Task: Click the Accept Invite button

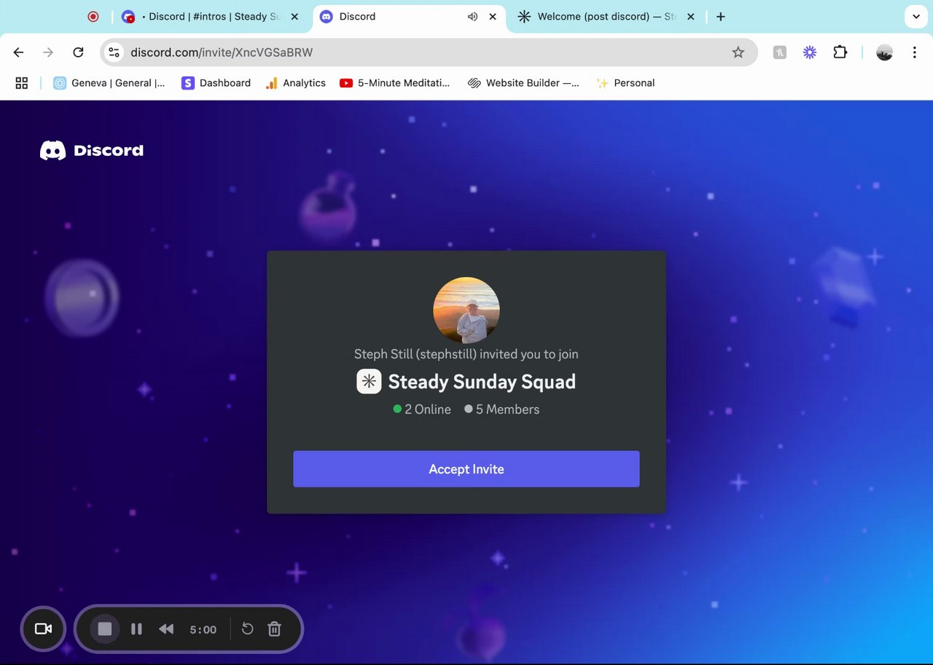Action: click(466, 469)
